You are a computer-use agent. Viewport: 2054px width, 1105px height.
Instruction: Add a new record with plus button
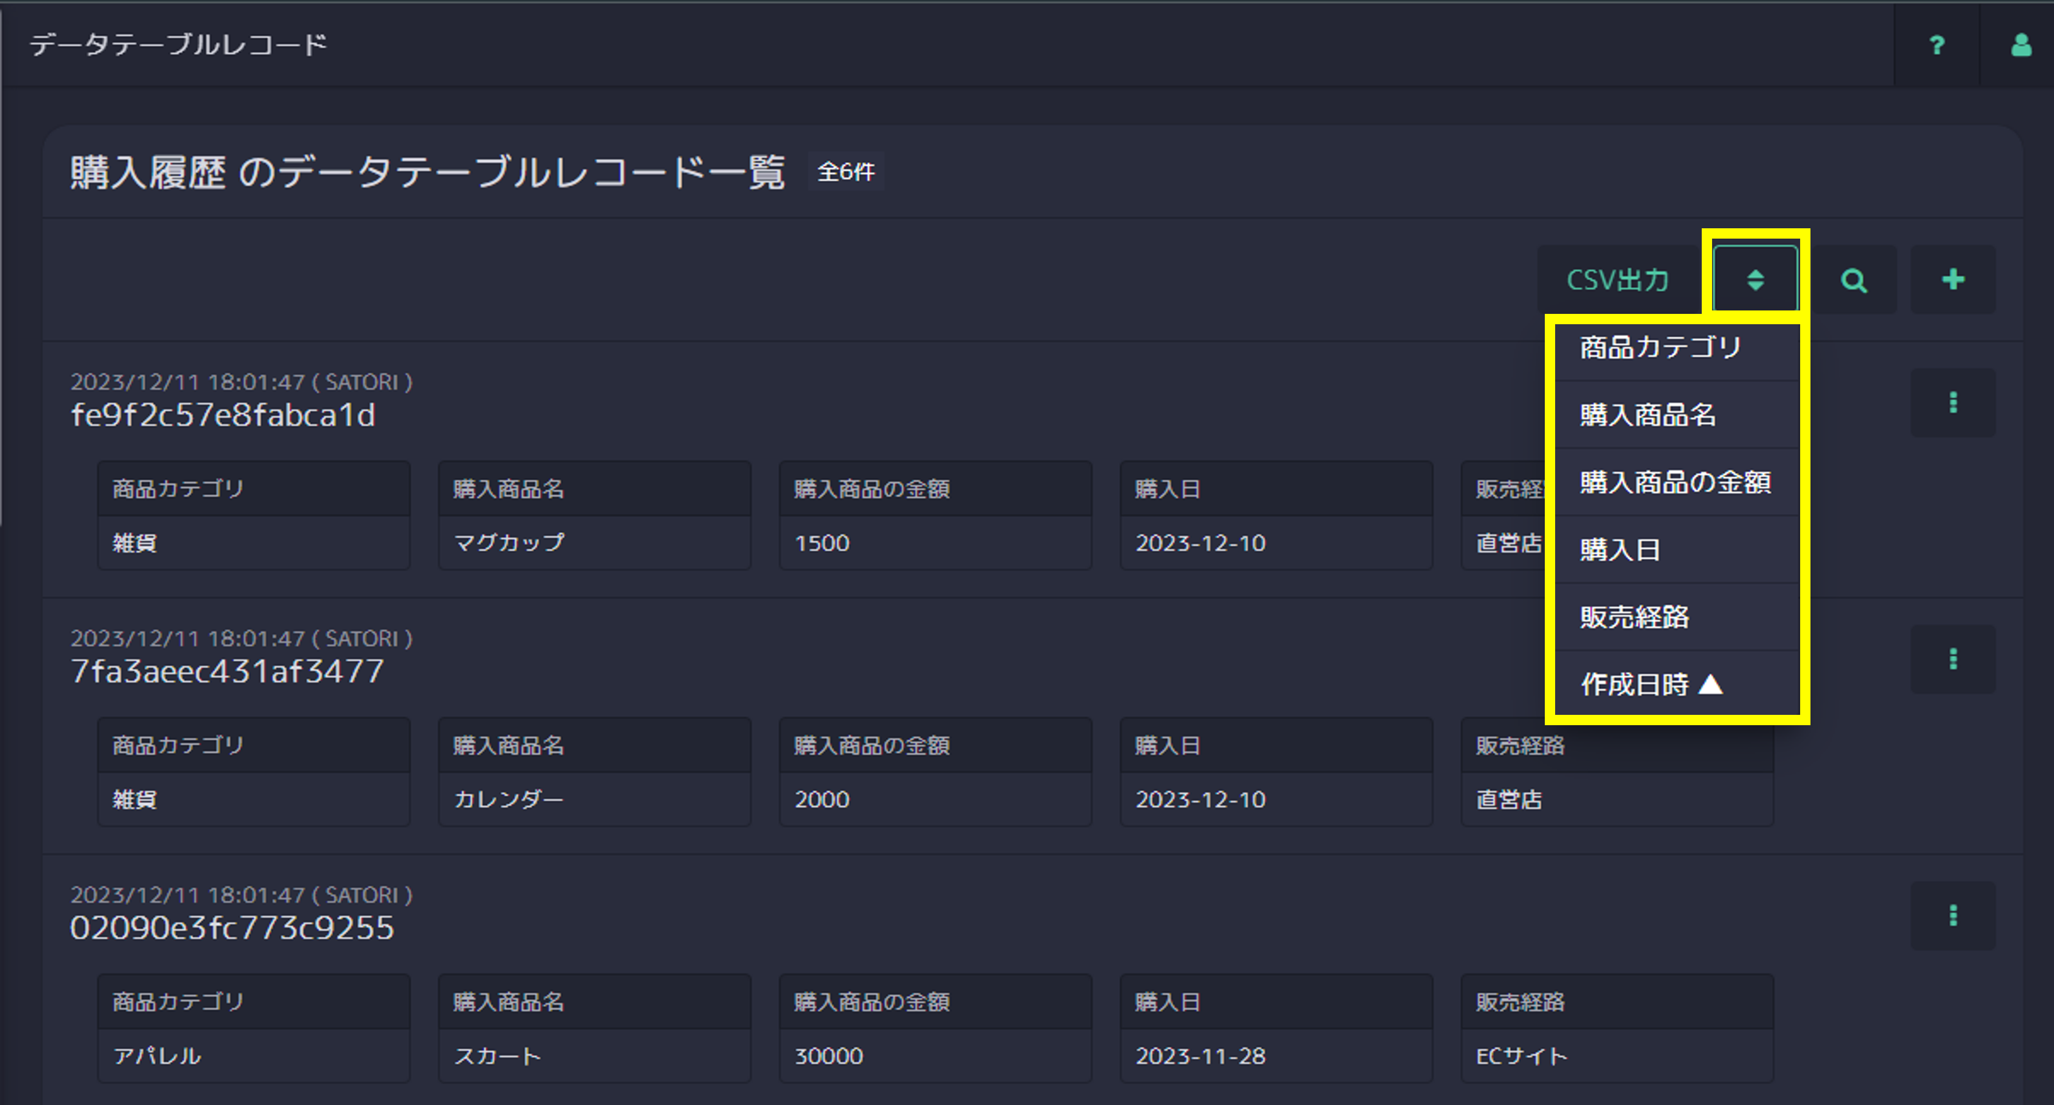pos(1953,279)
